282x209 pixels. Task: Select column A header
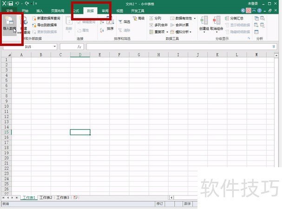point(21,55)
